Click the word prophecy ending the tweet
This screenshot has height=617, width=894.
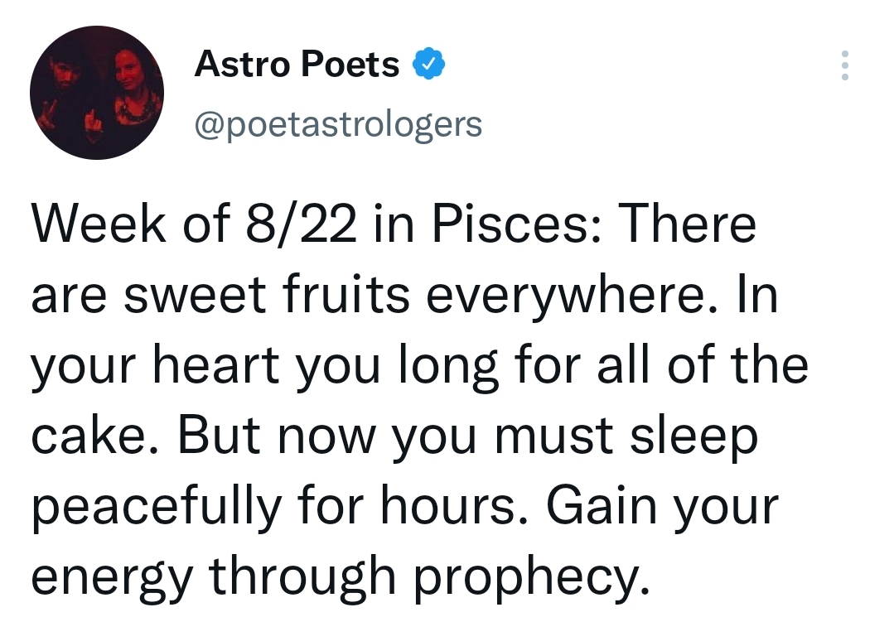tap(531, 577)
